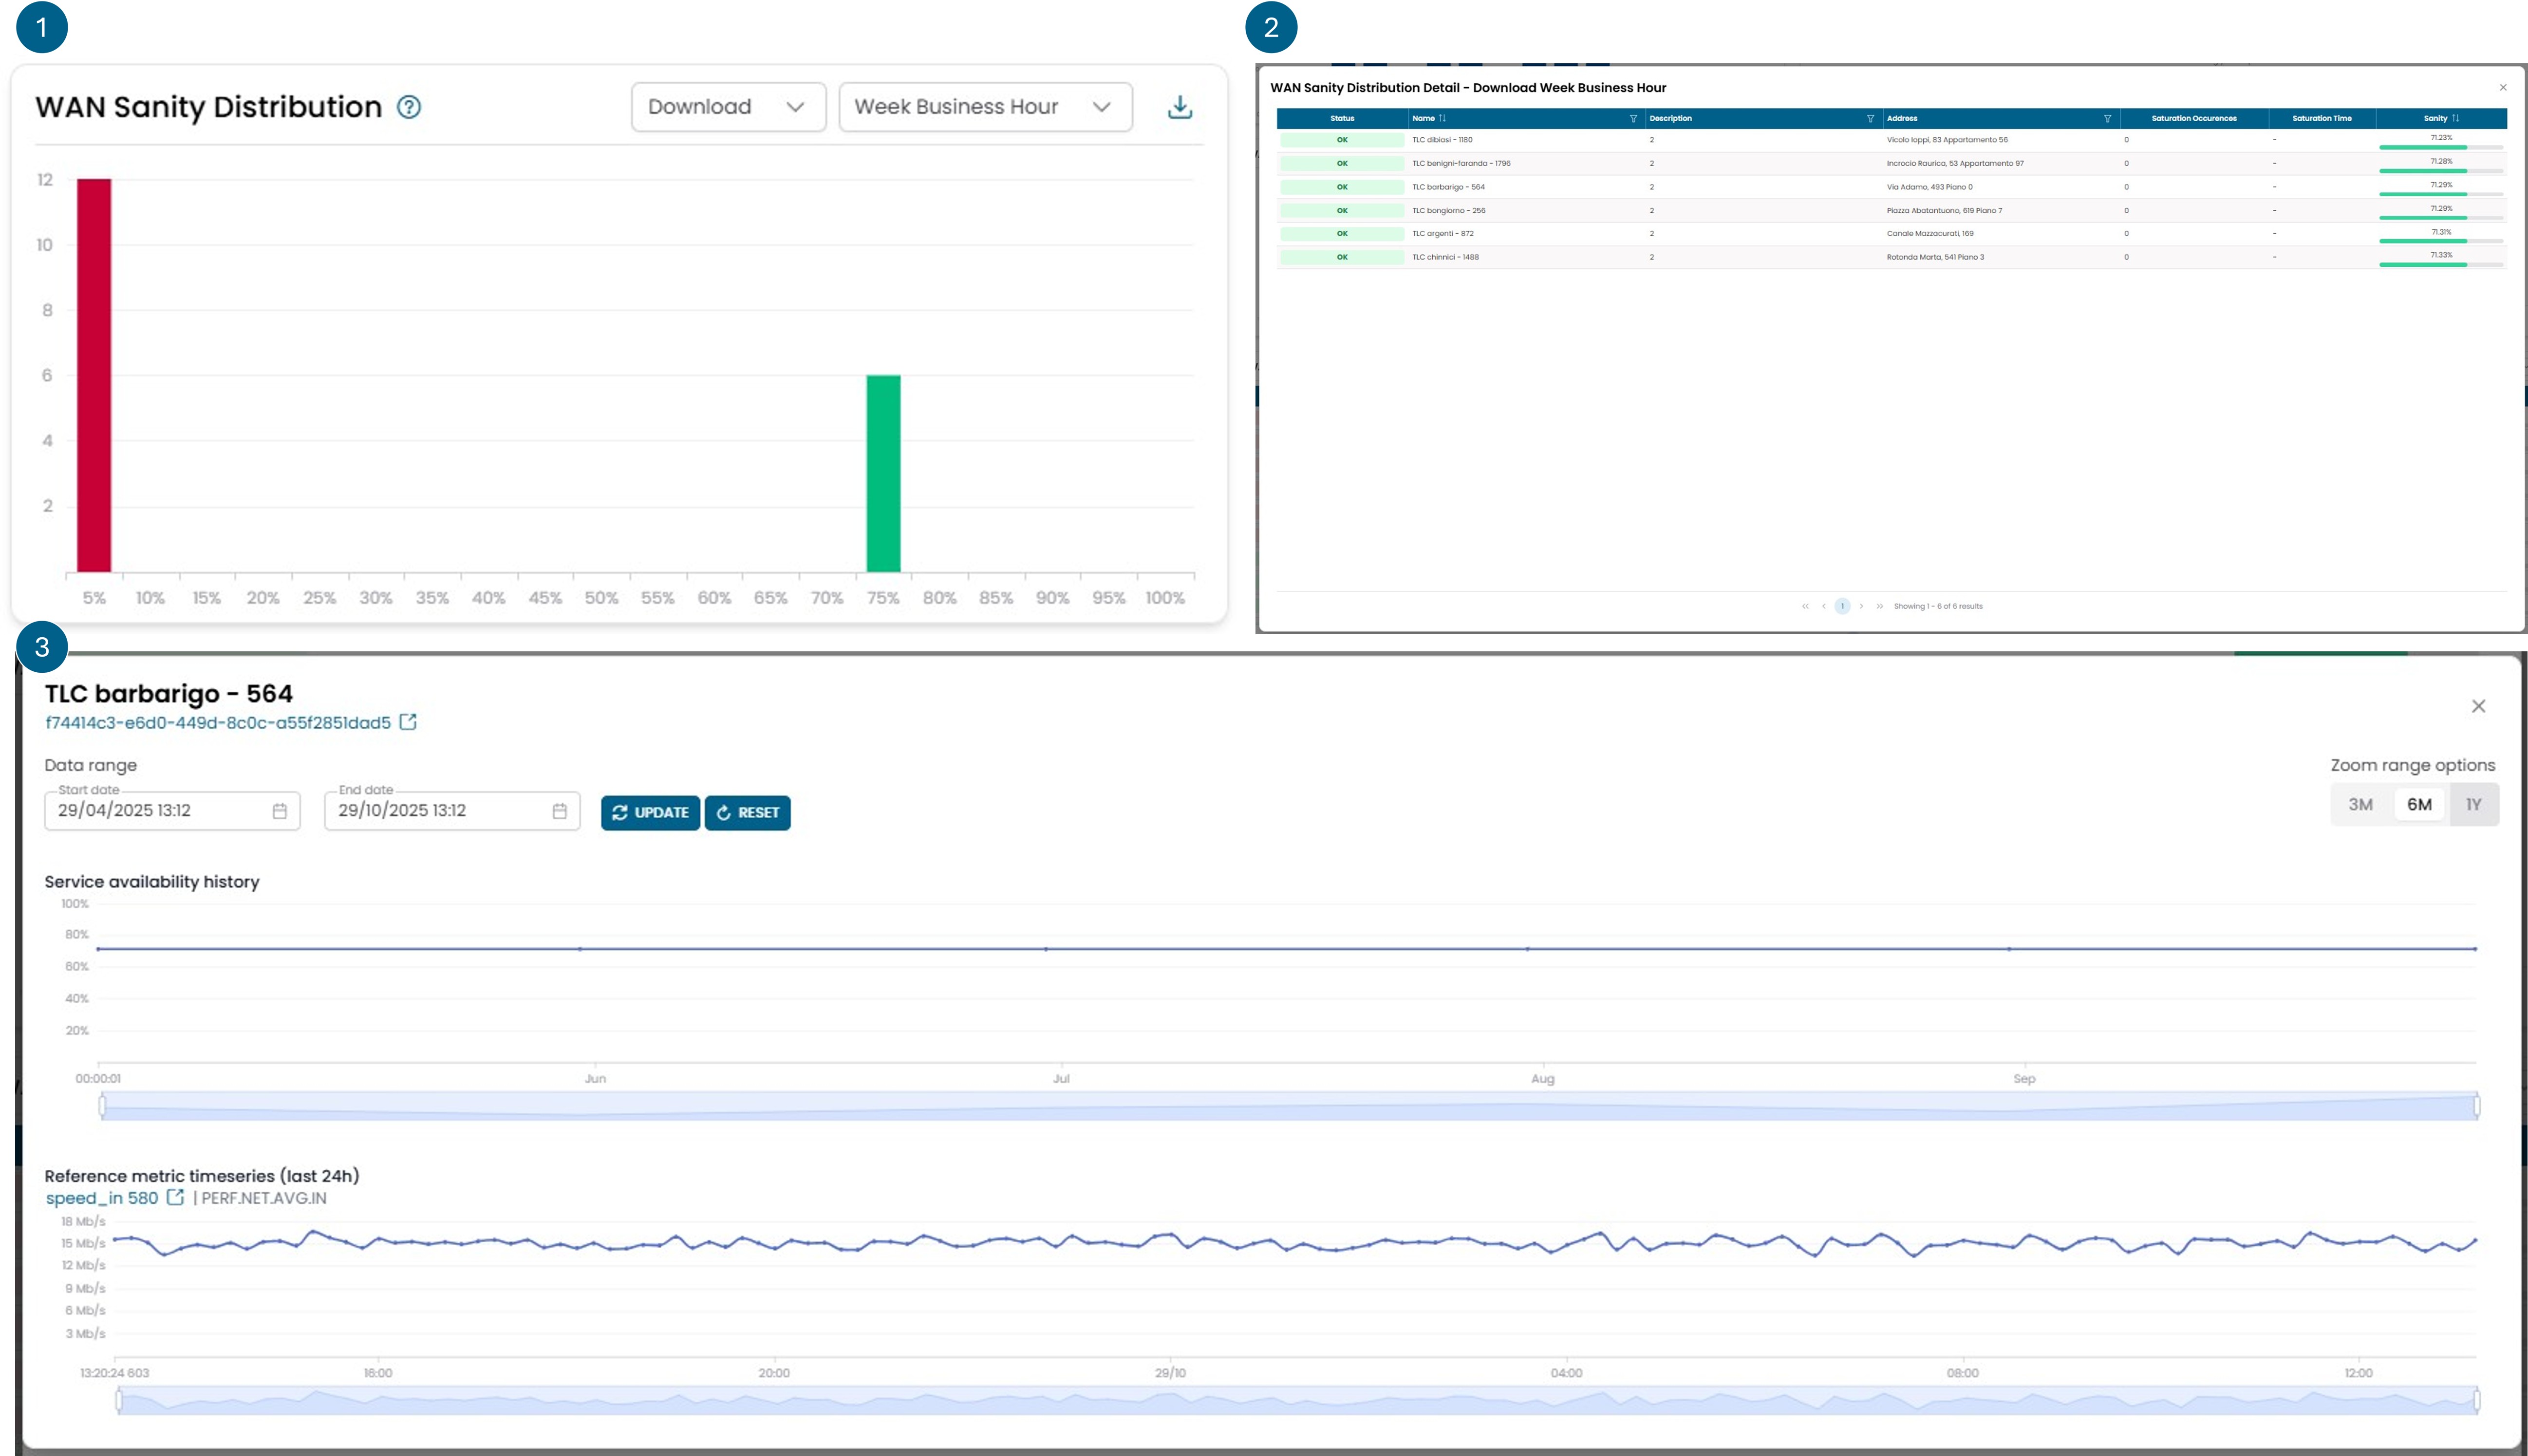Click the right handle of the availability range slider
This screenshot has height=1456, width=2528.
tap(2477, 1105)
